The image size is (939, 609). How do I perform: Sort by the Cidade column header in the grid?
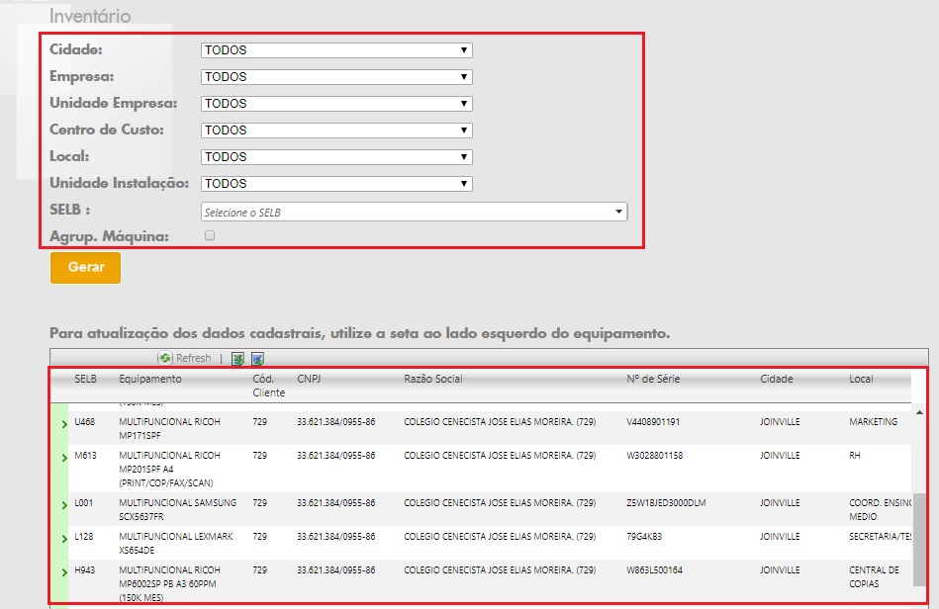(x=776, y=379)
